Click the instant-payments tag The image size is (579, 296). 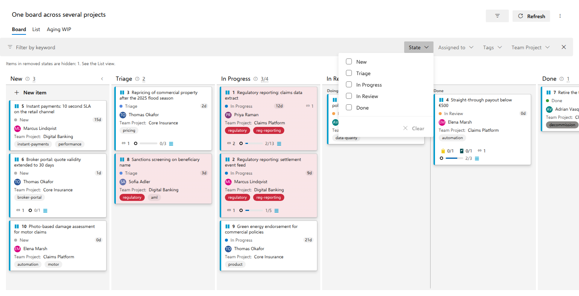click(x=33, y=144)
